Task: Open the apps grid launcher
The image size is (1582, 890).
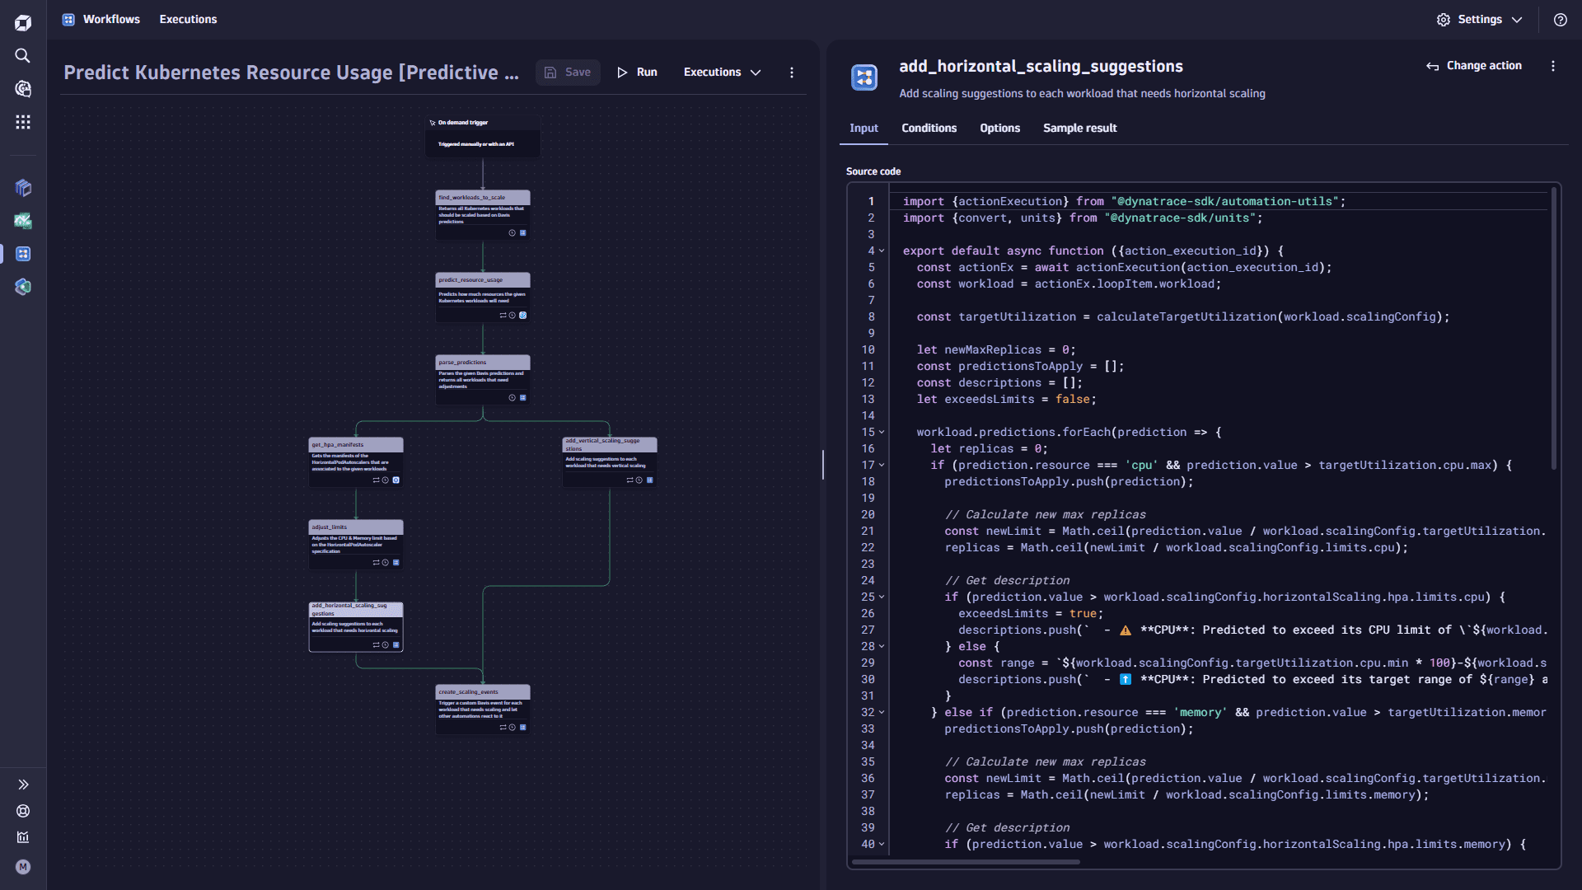Action: [x=23, y=122]
